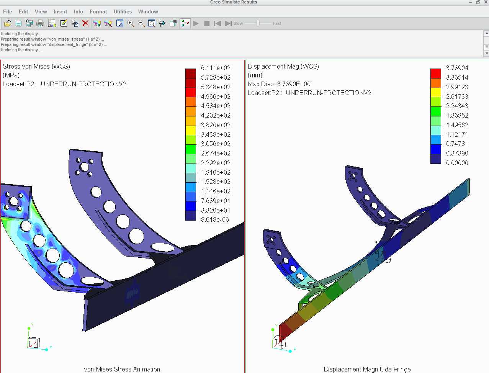489x373 pixels.
Task: Click the Displacement Magnitude Fringe caption
Action: tap(367, 369)
